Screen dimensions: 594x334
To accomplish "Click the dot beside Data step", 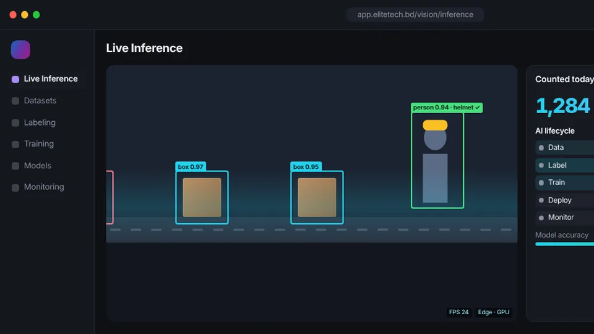I will click(x=541, y=148).
